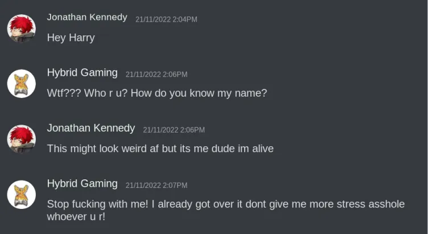Click the Hybrid Gaming name on the final message
The height and width of the screenshot is (234, 428).
82,183
